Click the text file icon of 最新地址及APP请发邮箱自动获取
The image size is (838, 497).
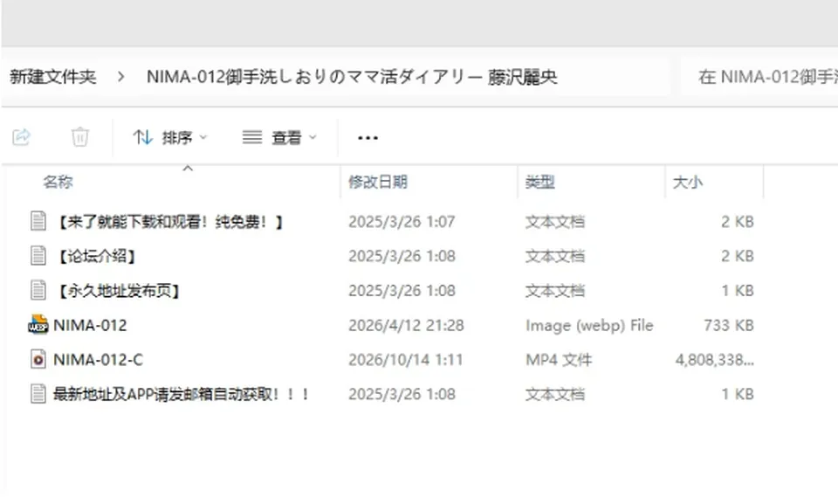pos(38,394)
